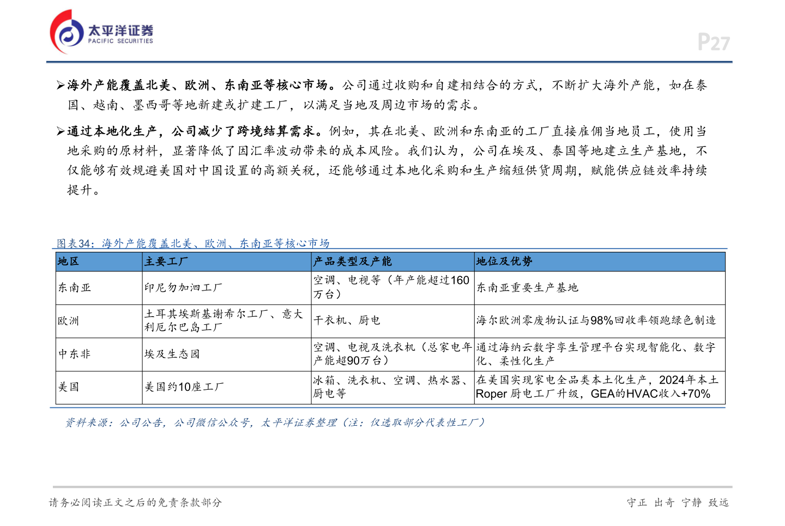785x526 pixels.
Task: Click the arrow bullet before 通过本地化生产
Action: point(61,131)
